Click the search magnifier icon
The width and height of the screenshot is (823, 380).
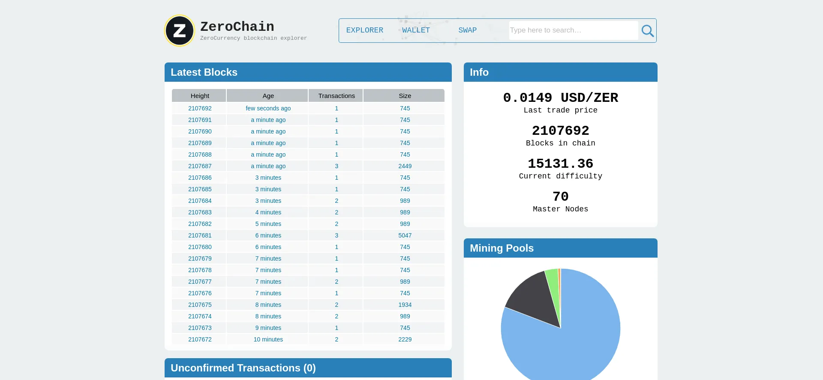coord(647,30)
